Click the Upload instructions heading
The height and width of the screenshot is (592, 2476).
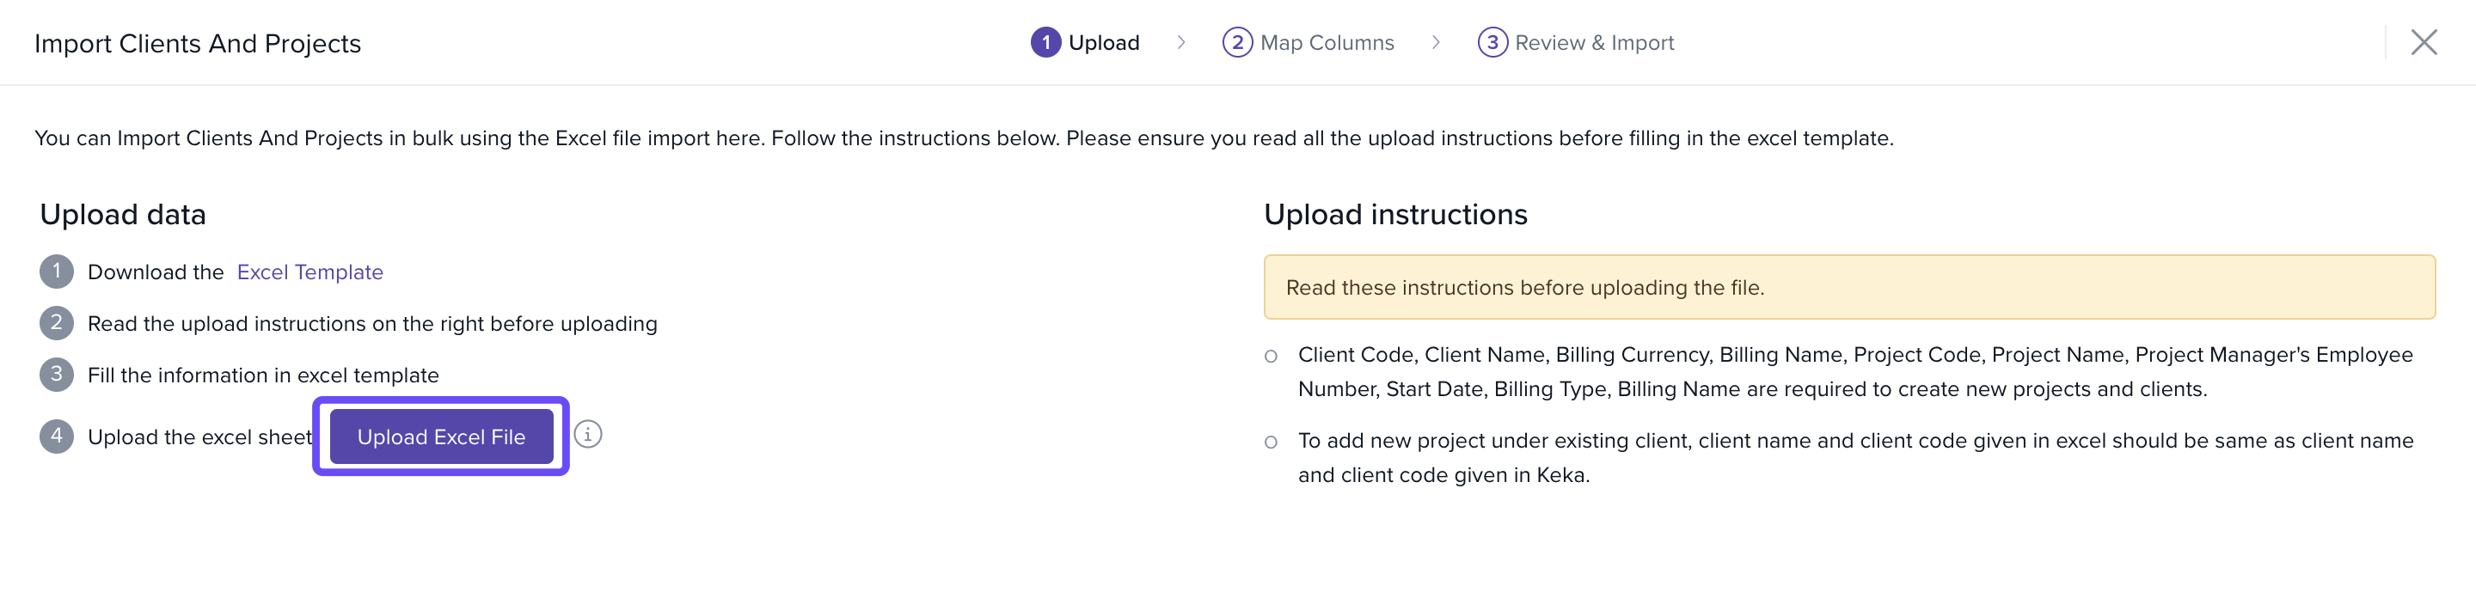point(1394,214)
